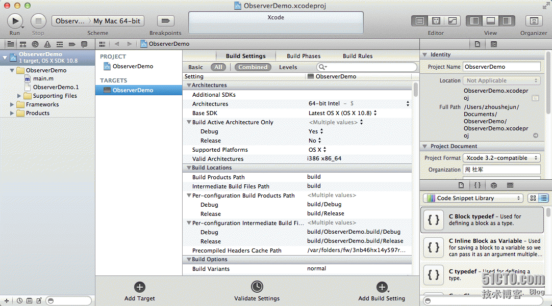This screenshot has width=552, height=306.
Task: Select the Basic settings filter
Action: click(195, 67)
